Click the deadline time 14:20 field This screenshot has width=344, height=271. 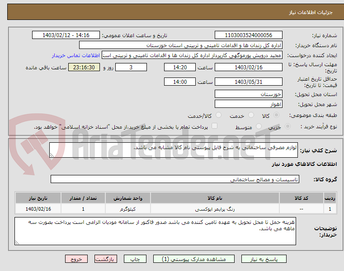[180, 68]
